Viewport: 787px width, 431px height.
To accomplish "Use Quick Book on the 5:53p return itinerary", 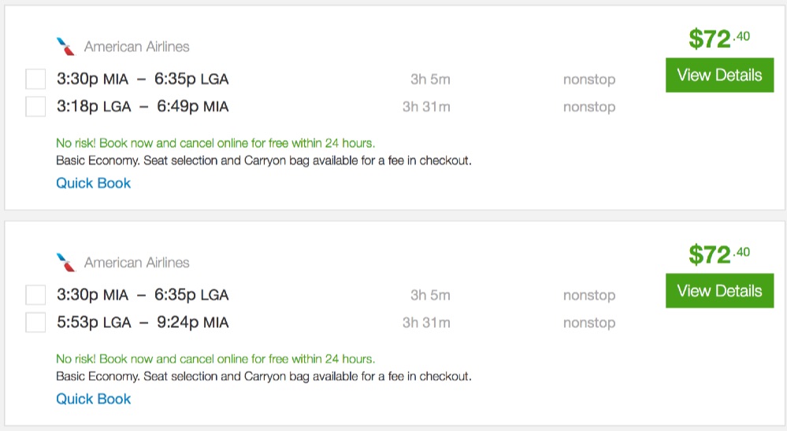I will tap(93, 399).
